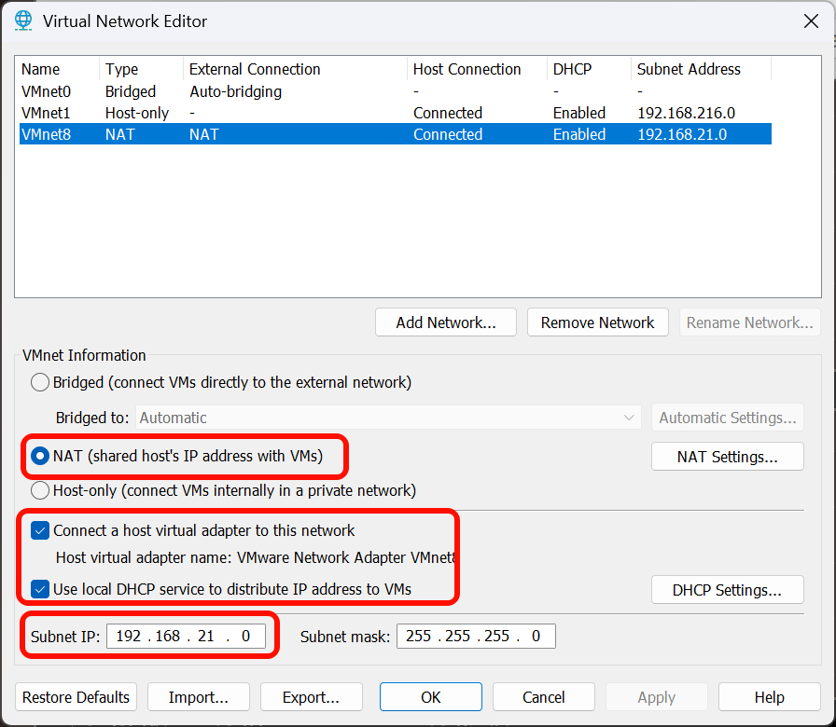Click the Remove Network button
The image size is (836, 727).
pyautogui.click(x=598, y=322)
